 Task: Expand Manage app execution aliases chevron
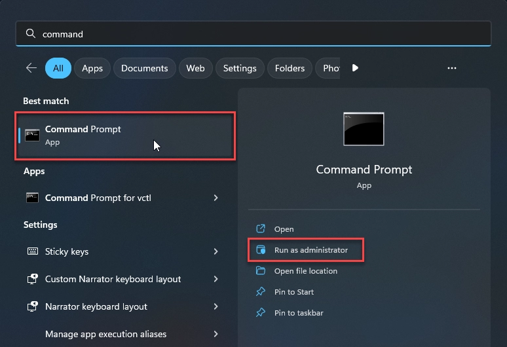click(216, 334)
